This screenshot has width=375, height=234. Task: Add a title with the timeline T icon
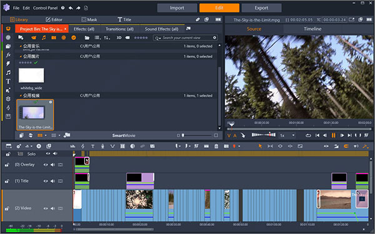coord(92,146)
